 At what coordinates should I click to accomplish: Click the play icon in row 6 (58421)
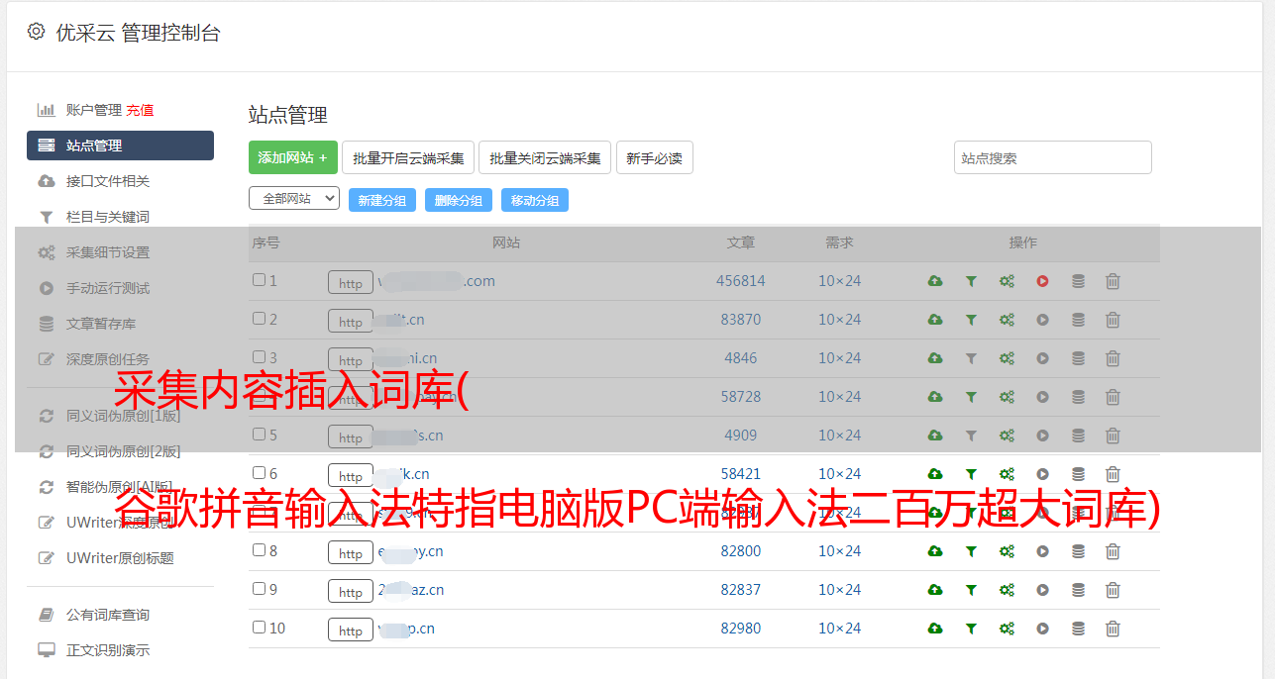click(x=1042, y=474)
